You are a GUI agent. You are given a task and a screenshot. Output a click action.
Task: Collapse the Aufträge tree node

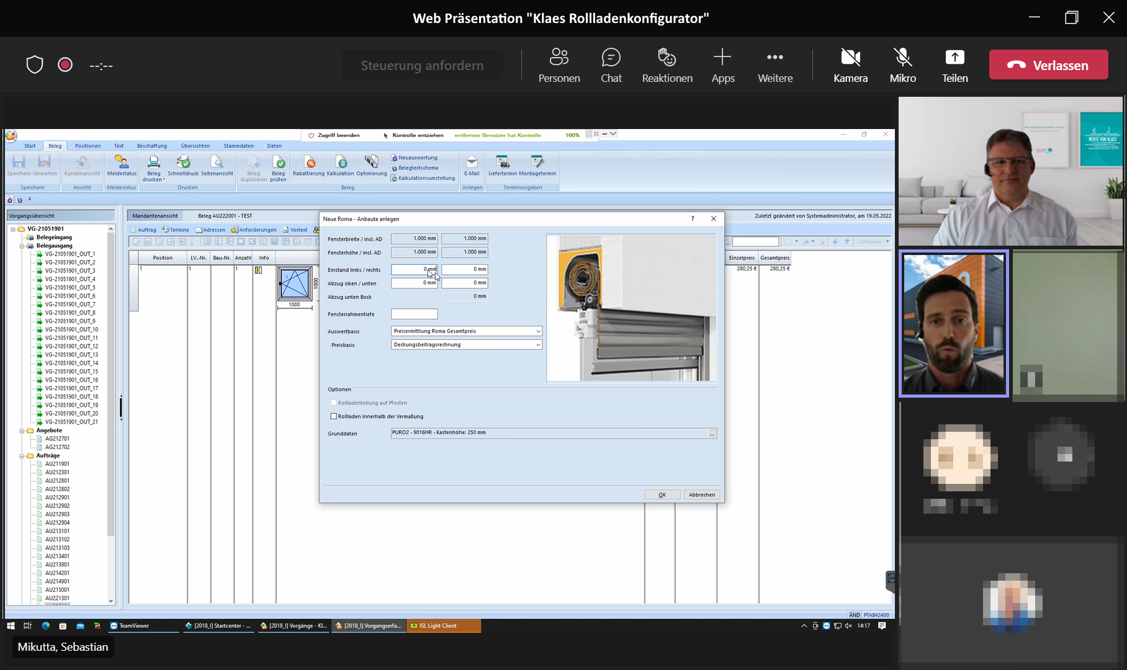[x=22, y=456]
